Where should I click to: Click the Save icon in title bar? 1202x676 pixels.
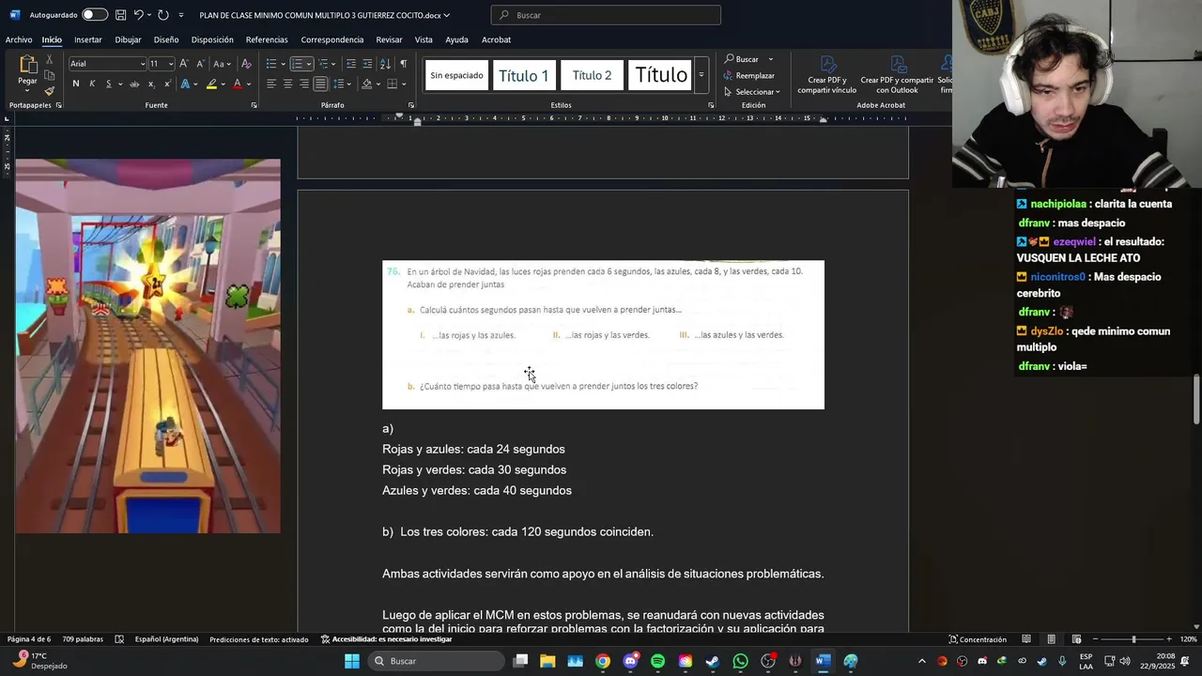120,15
